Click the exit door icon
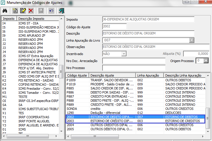 [x=61, y=11]
